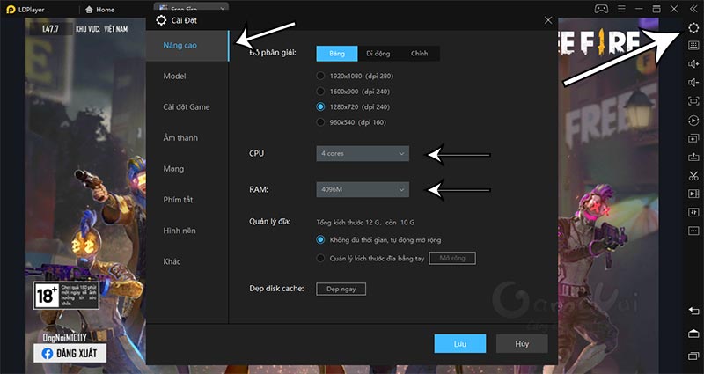Click the Android home icon in sidebar
This screenshot has height=374, width=704.
point(693,334)
